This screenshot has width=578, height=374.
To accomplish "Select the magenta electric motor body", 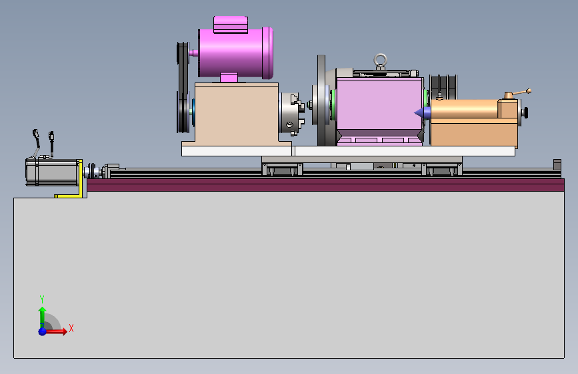I will (236, 53).
